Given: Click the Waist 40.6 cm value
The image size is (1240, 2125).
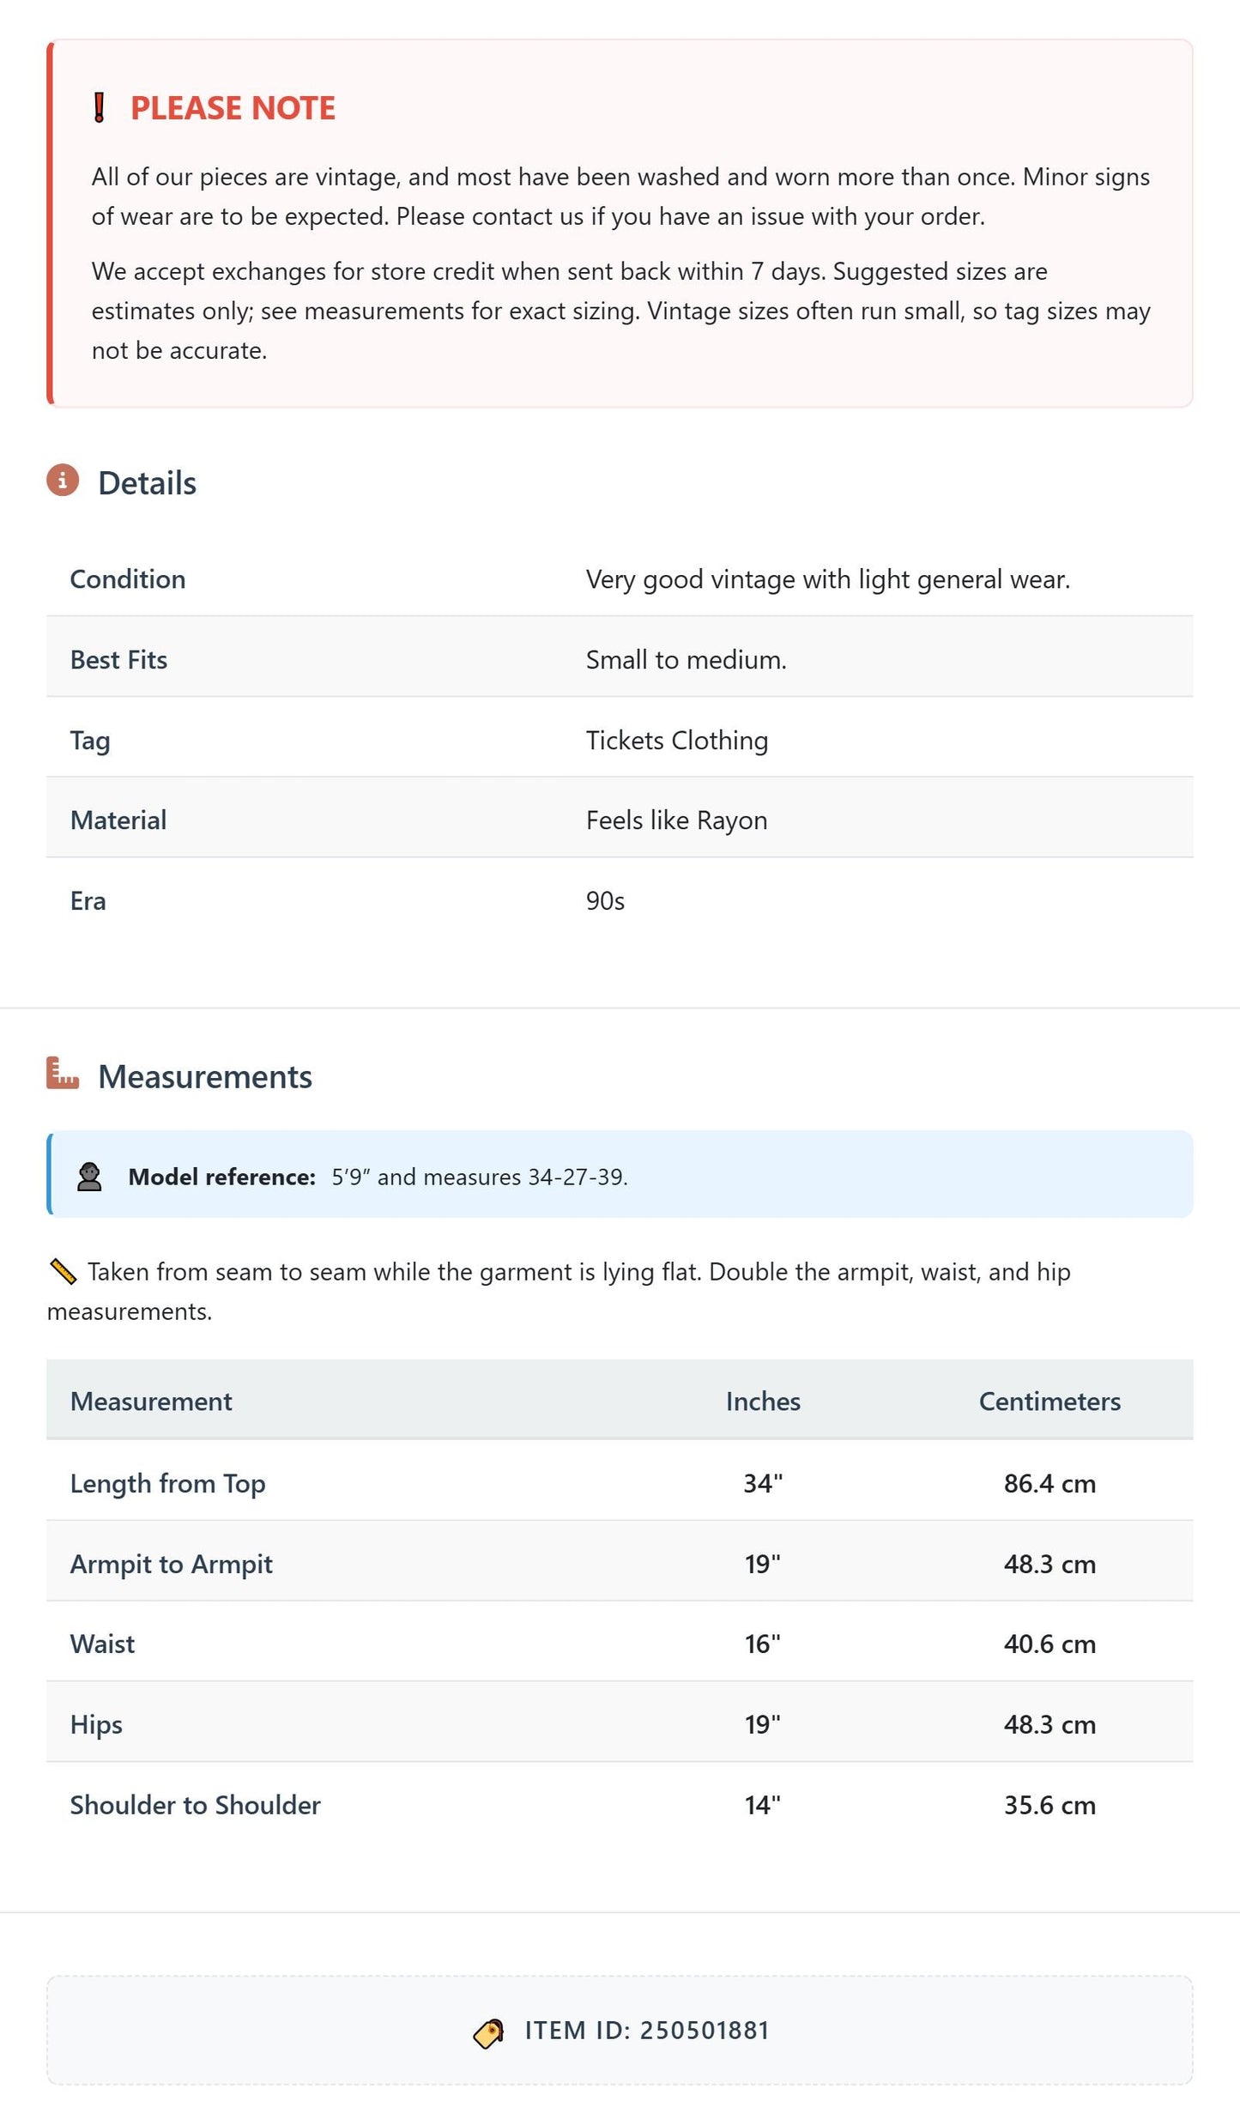Looking at the screenshot, I should tap(1049, 1644).
